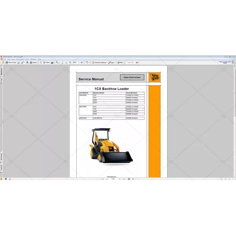The height and width of the screenshot is (236, 236).
Task: Open document Search with the binoculars icon
Action: click(31, 62)
